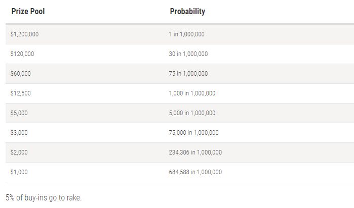354x208 pixels.
Task: Select the 234,306 in 1,000,000 probability
Action: pyautogui.click(x=195, y=152)
